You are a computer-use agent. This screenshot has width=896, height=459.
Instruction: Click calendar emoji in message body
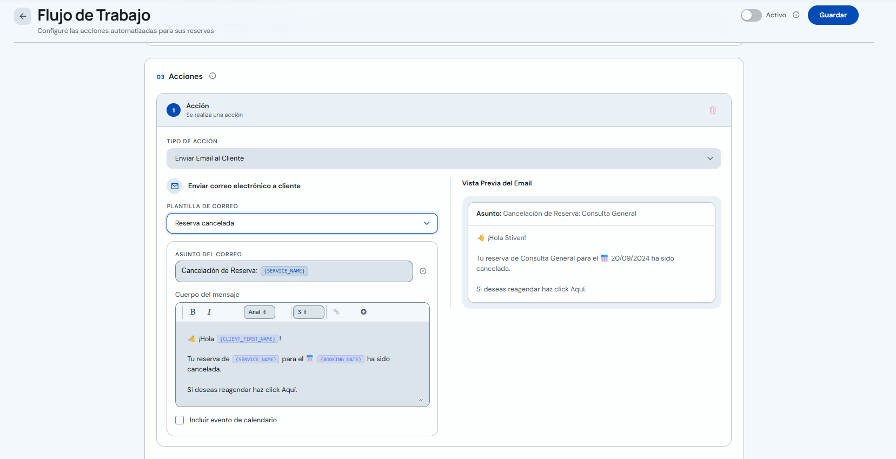coord(310,358)
